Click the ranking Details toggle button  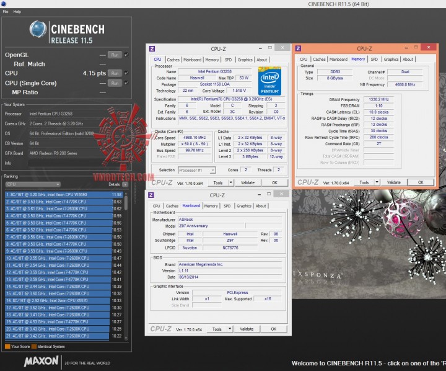point(125,184)
